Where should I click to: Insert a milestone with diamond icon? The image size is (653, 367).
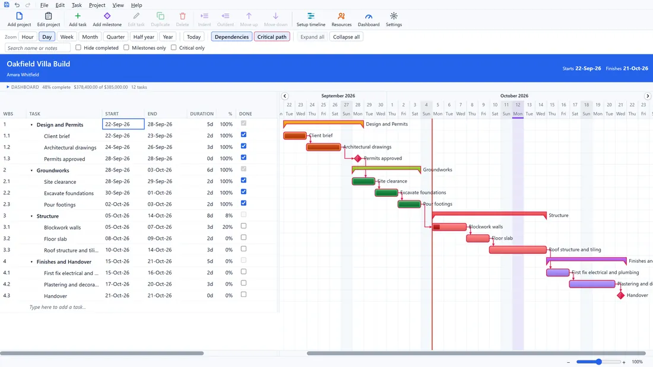(x=107, y=16)
